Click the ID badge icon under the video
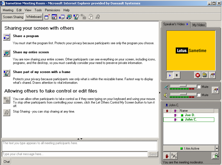 [x=204, y=75]
